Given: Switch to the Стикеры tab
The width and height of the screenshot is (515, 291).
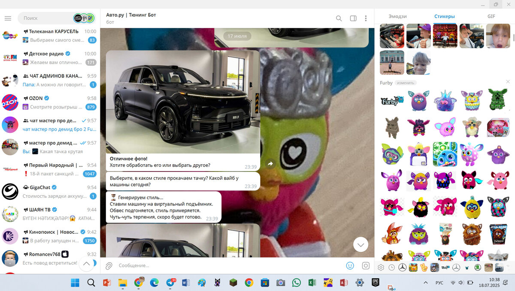Looking at the screenshot, I should tap(444, 16).
